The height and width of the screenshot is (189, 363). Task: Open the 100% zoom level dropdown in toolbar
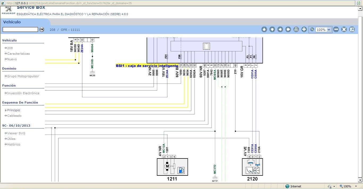[x=329, y=30]
